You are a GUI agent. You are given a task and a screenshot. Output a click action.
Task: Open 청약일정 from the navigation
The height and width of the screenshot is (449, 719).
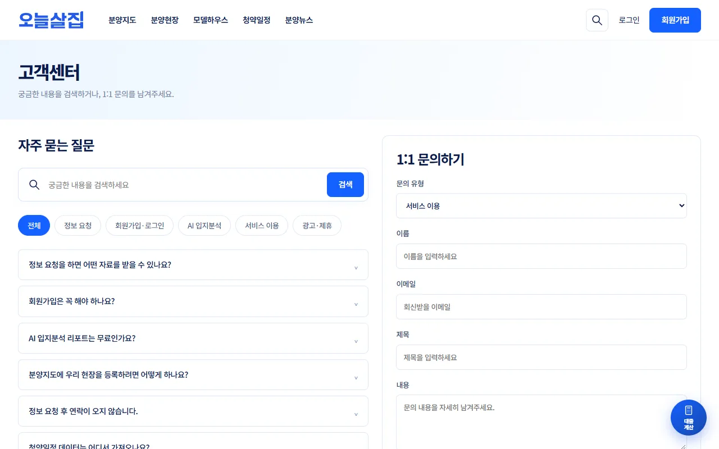click(x=257, y=20)
